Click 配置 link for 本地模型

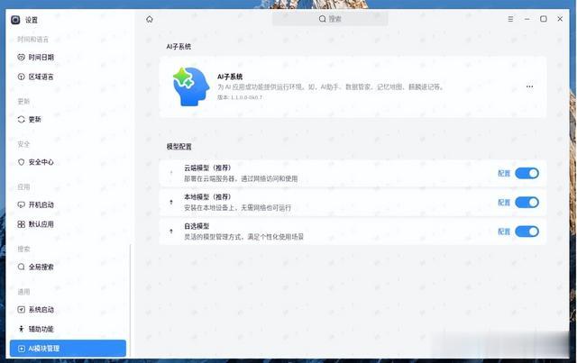[504, 203]
